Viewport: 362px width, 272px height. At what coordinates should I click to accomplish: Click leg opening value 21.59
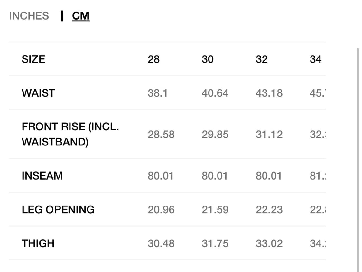click(215, 210)
